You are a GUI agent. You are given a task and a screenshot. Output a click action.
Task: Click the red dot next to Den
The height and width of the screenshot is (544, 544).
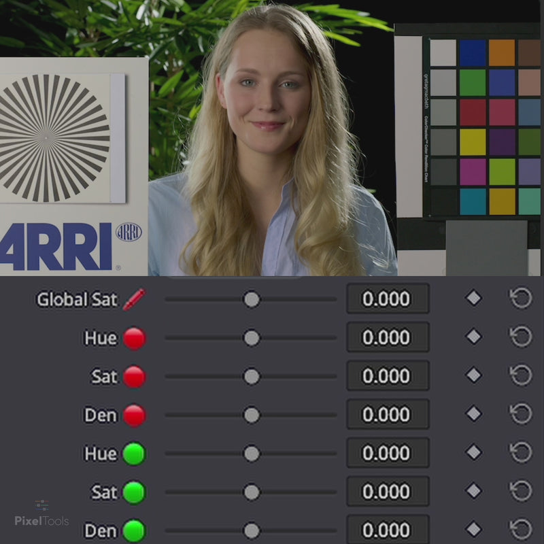pyautogui.click(x=133, y=414)
